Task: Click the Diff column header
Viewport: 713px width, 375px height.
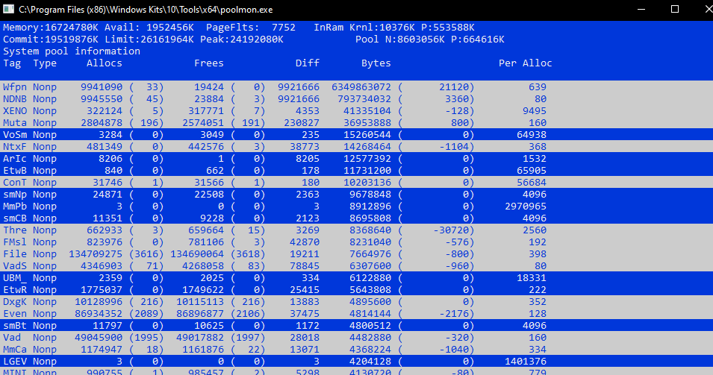Action: click(x=308, y=63)
